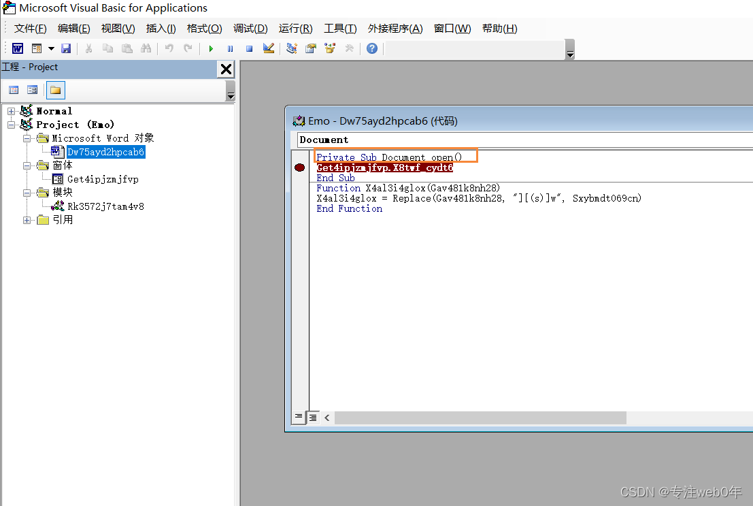
Task: Select Project (Emo) in tree
Action: pos(76,125)
